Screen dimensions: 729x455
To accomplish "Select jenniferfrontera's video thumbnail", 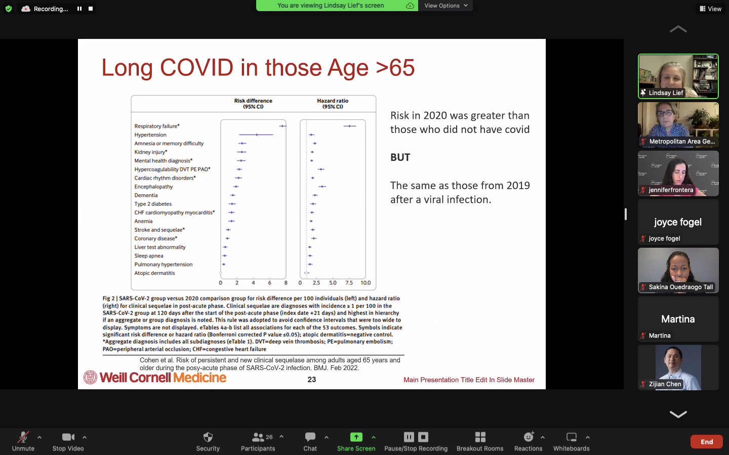I will (678, 173).
